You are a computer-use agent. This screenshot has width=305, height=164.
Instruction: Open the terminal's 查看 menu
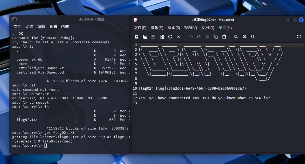pos(53,26)
